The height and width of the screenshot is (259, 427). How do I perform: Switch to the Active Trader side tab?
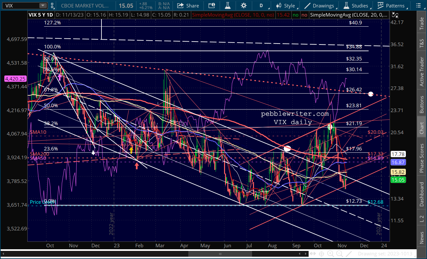pos(422,72)
